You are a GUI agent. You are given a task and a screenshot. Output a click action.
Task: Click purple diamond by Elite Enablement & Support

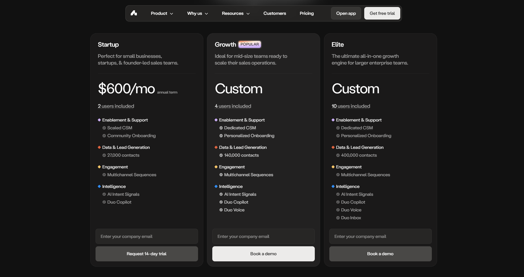coord(333,120)
